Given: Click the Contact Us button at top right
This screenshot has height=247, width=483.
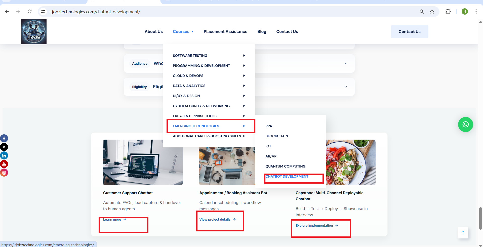Looking at the screenshot, I should (409, 32).
